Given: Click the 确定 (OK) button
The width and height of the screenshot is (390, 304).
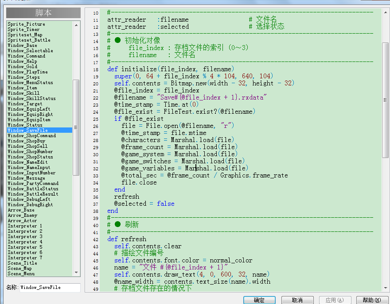Looking at the screenshot, I should pyautogui.click(x=259, y=300).
